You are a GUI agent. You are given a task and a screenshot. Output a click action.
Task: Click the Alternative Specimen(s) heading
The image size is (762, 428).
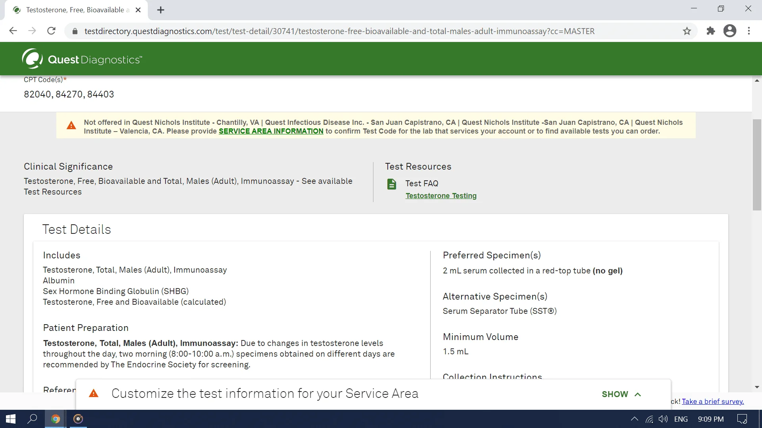(x=495, y=296)
